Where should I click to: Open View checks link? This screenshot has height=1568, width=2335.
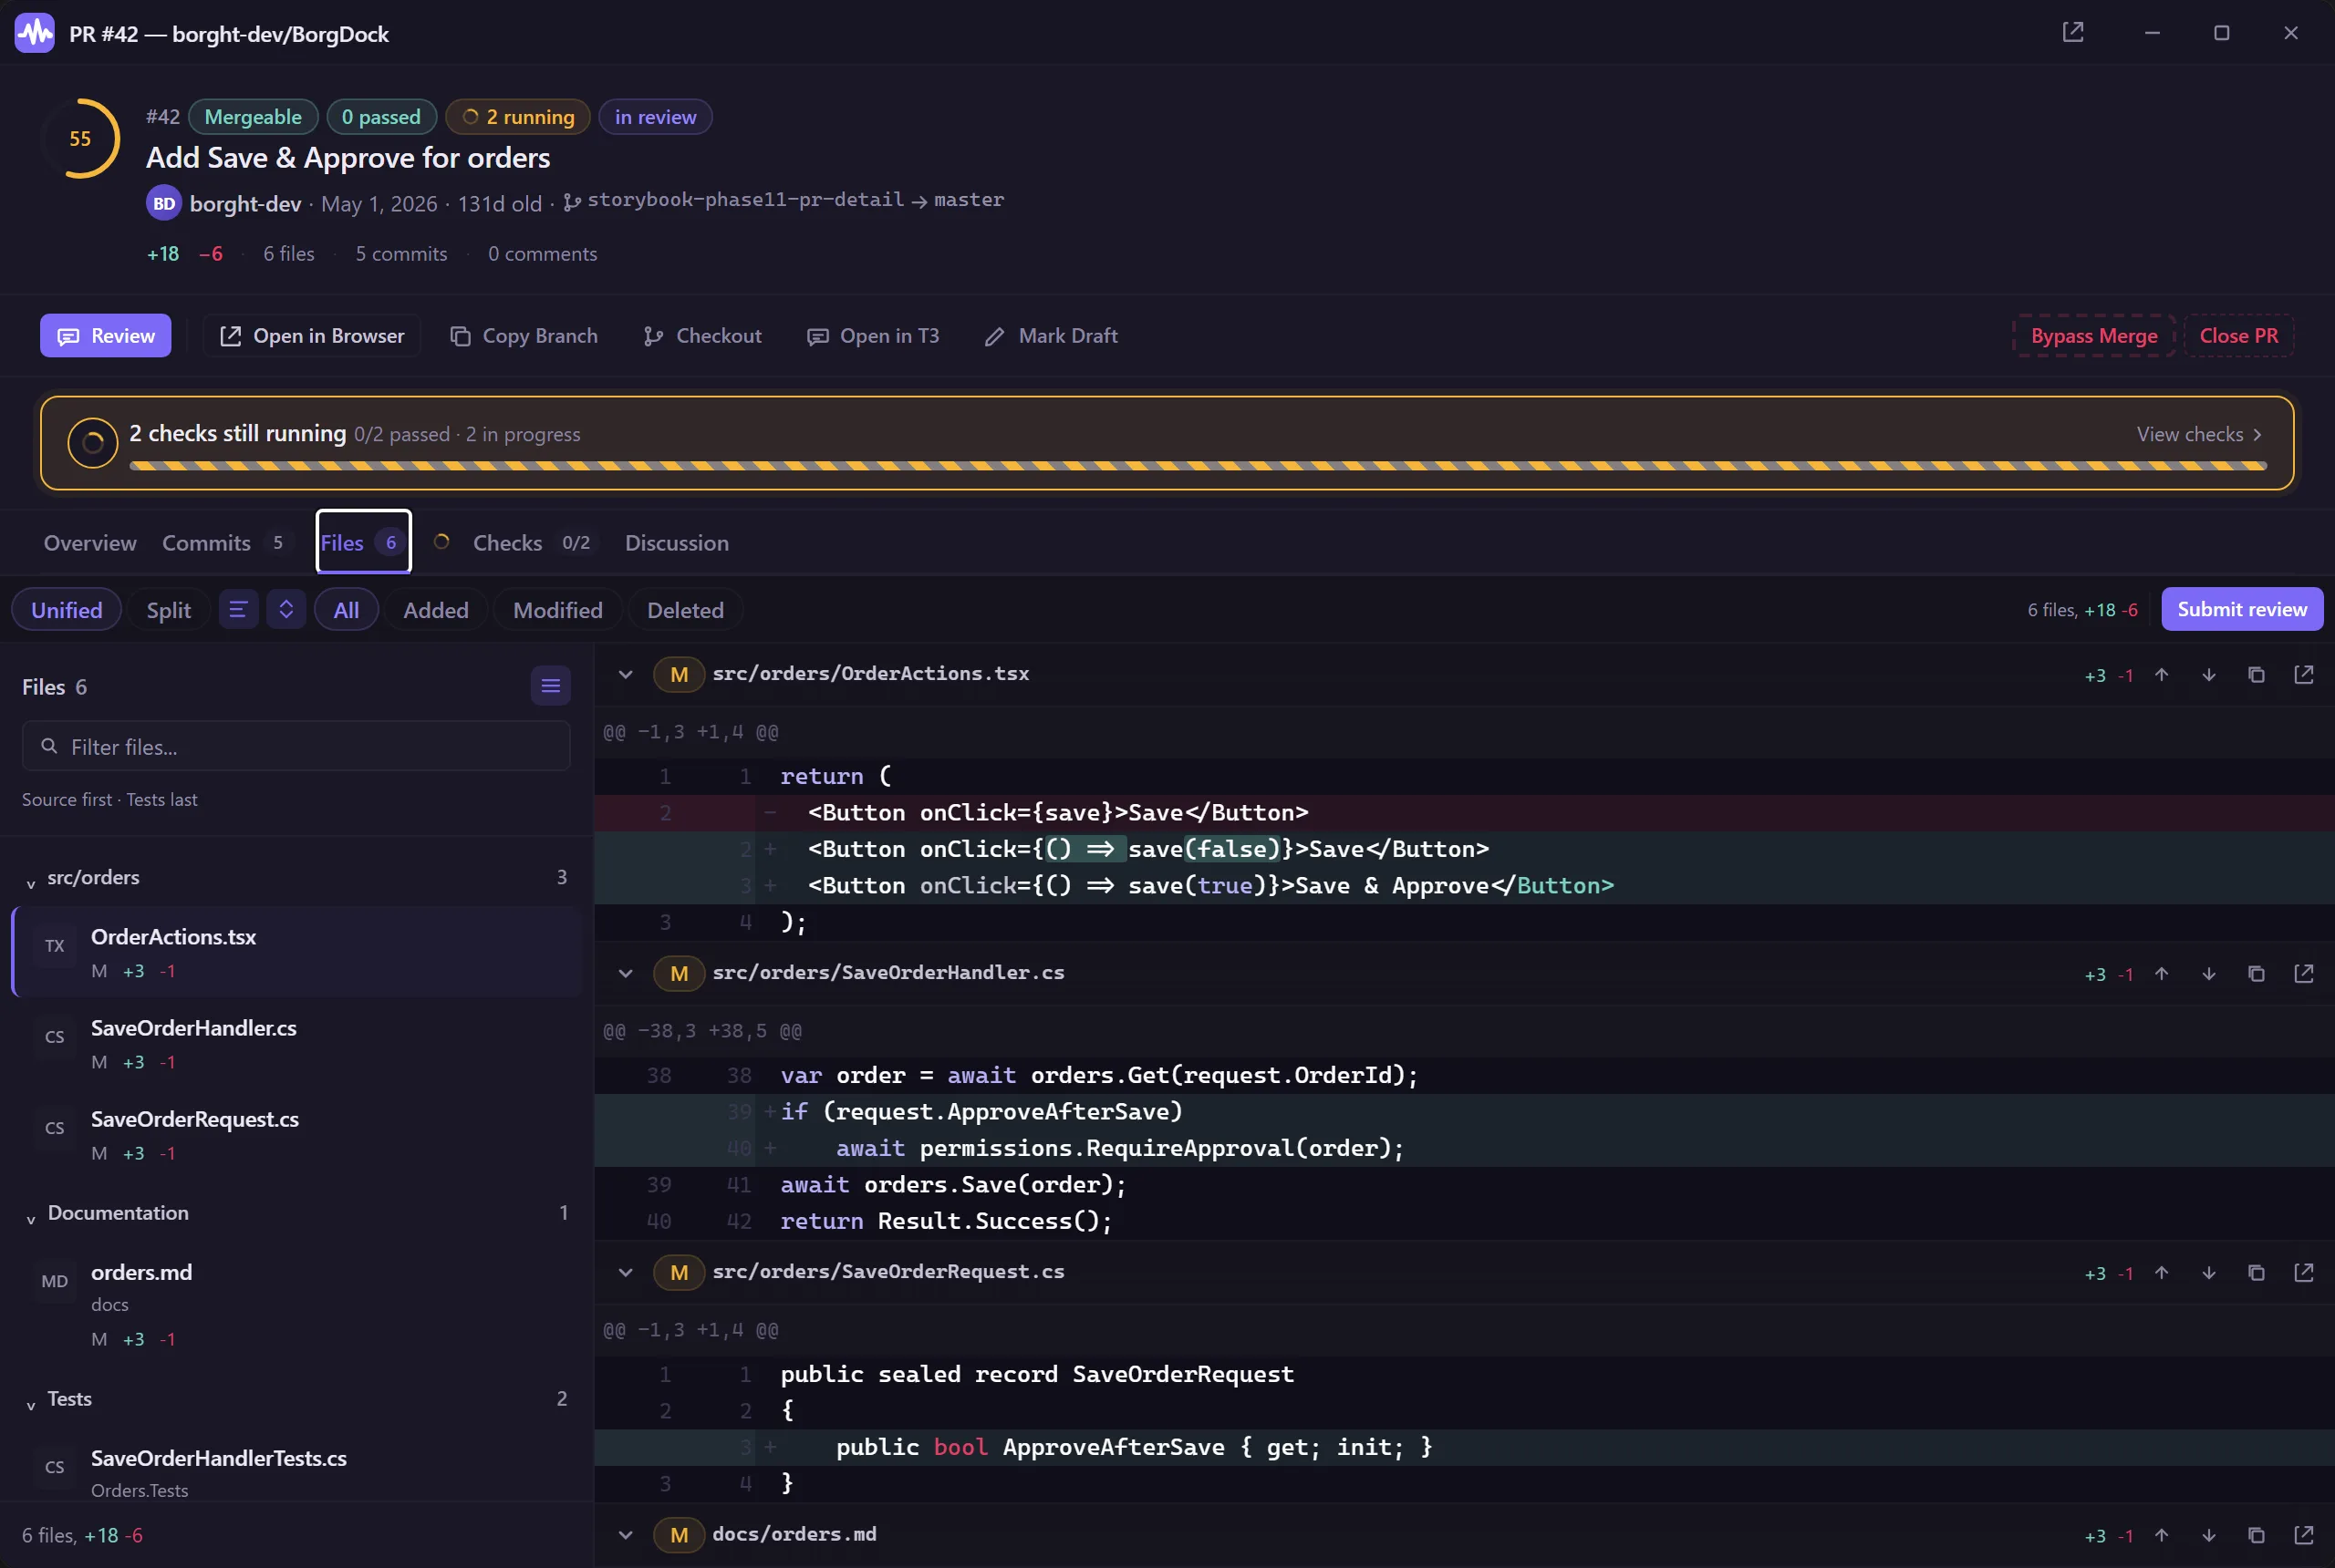coord(2199,434)
